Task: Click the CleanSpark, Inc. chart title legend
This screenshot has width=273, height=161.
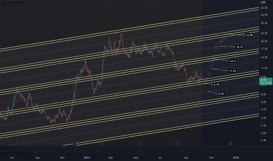Action: tap(13, 2)
